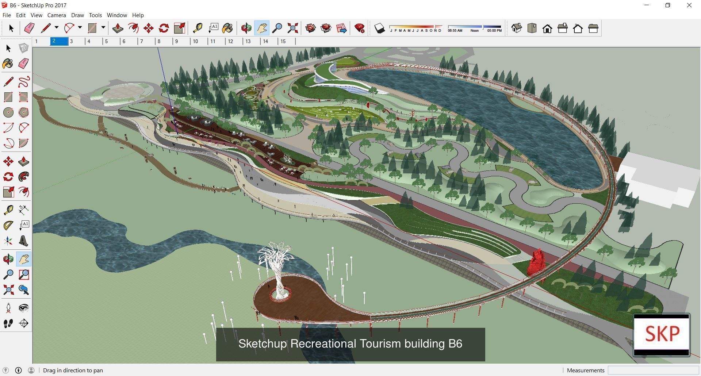Open 3D Warehouse get models icon

pos(311,28)
